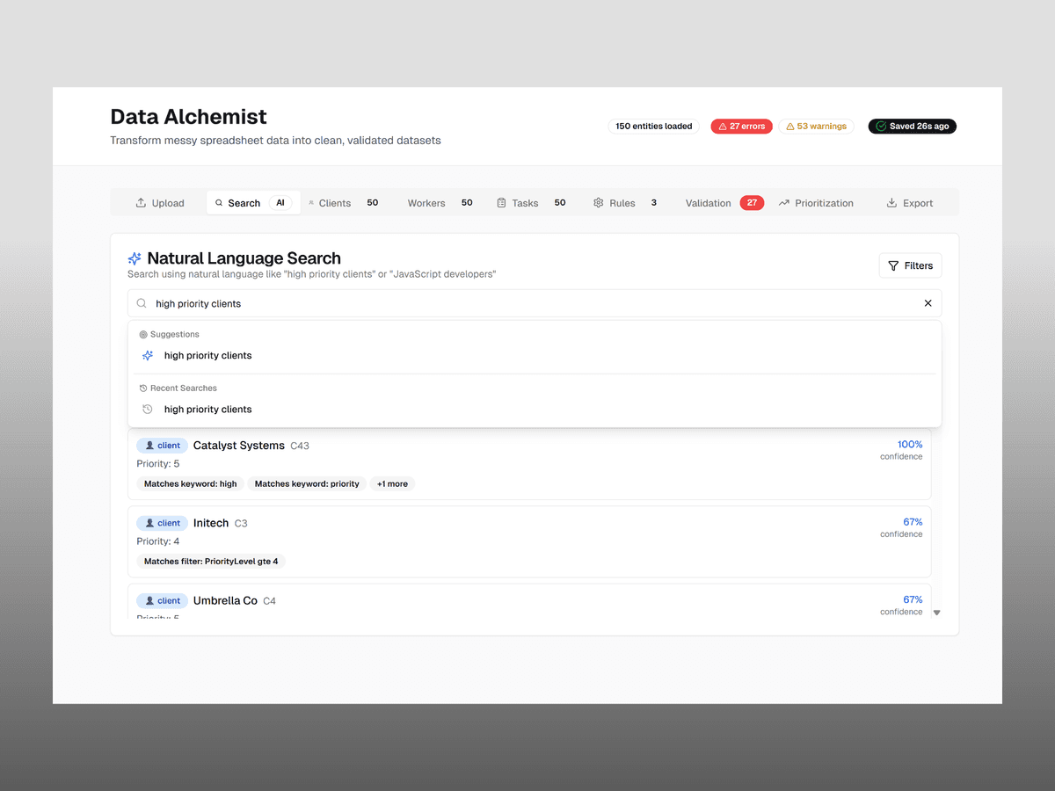
Task: Click the AI badge on the Search tab
Action: (280, 203)
